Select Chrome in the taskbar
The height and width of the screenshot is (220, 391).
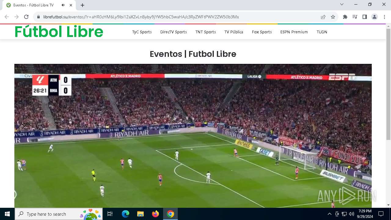tap(170, 214)
